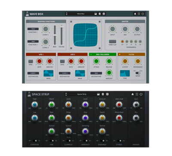The width and height of the screenshot is (172, 156).
Task: Click Space Strip preset name field
Action: pyautogui.click(x=82, y=94)
